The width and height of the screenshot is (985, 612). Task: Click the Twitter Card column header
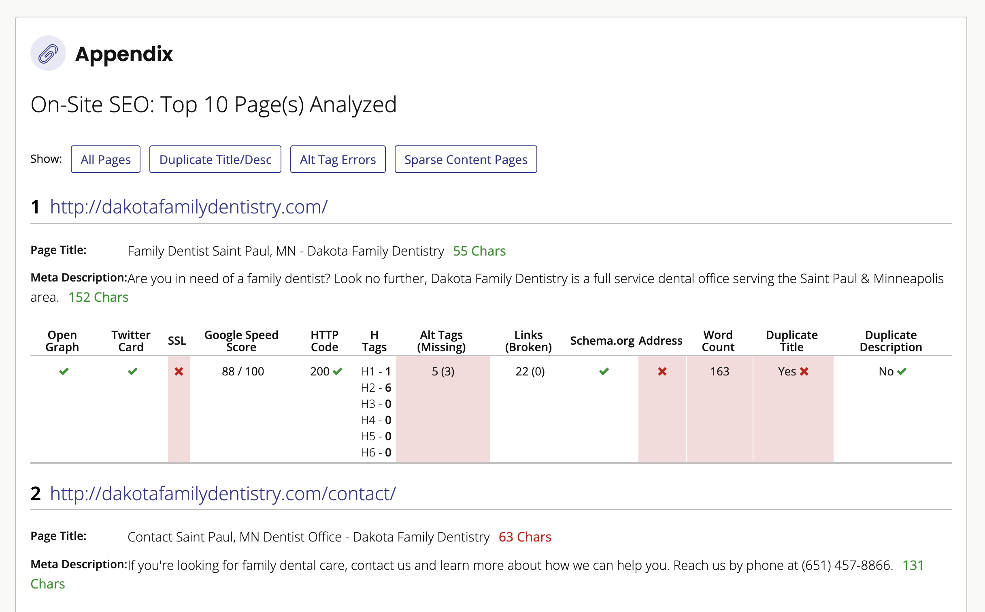tap(131, 341)
